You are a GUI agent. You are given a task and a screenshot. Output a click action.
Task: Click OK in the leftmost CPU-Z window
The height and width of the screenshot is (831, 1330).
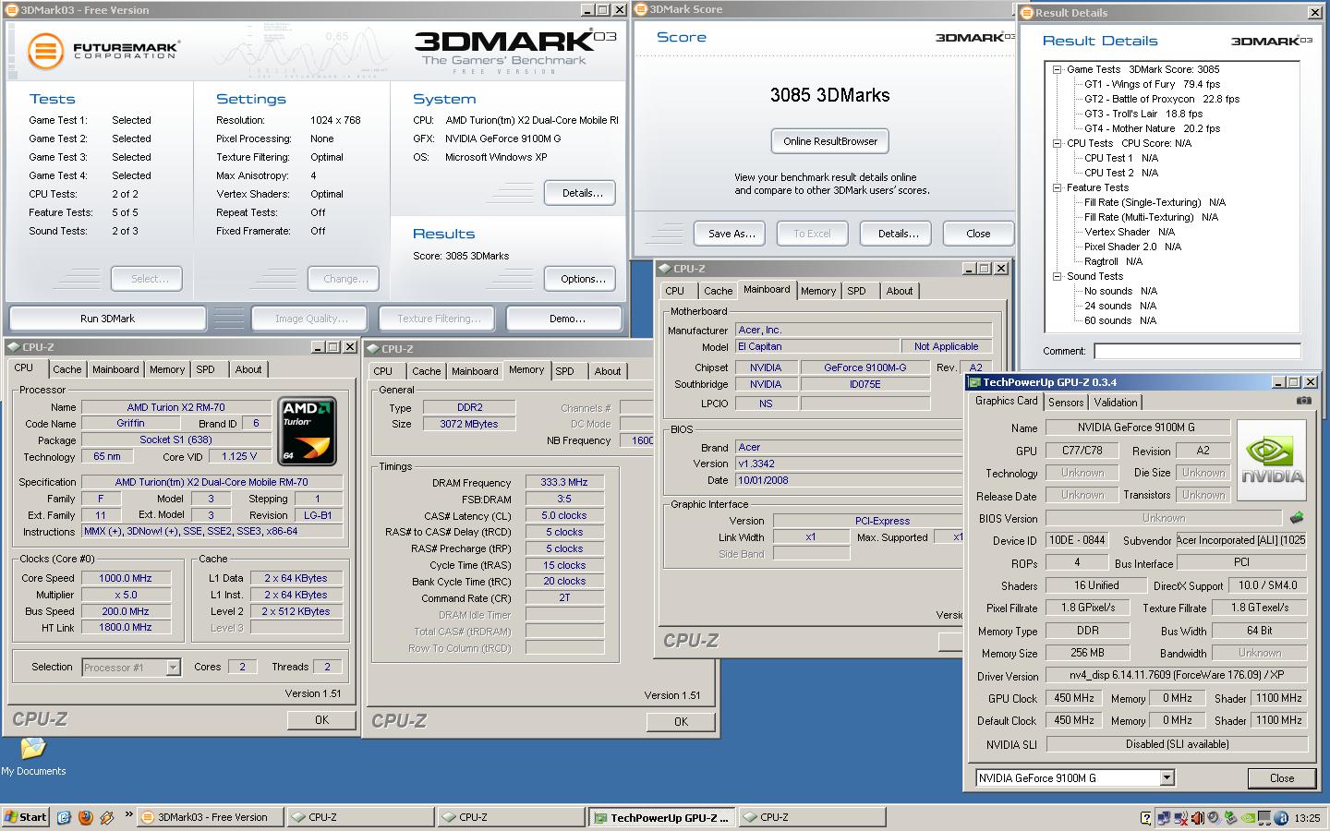[x=321, y=720]
